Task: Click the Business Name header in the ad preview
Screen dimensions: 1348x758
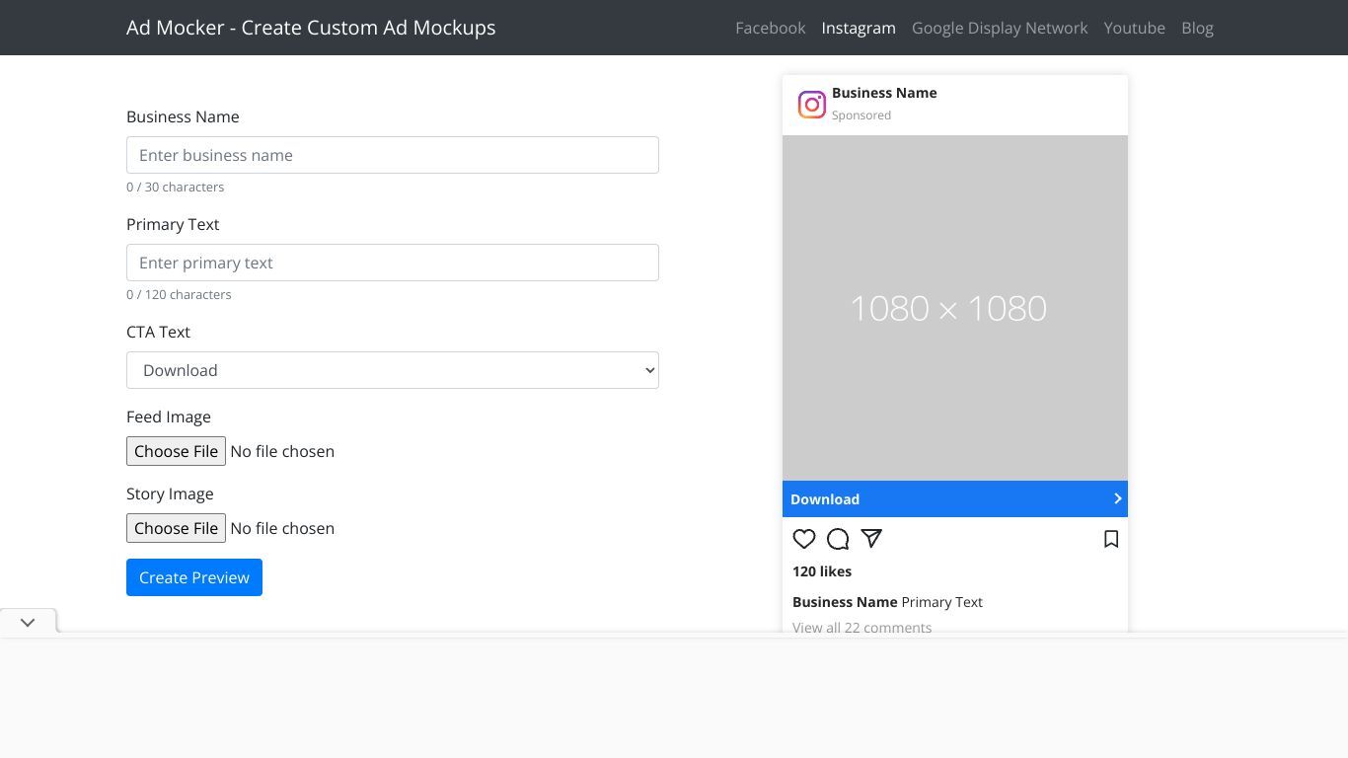Action: [x=884, y=93]
